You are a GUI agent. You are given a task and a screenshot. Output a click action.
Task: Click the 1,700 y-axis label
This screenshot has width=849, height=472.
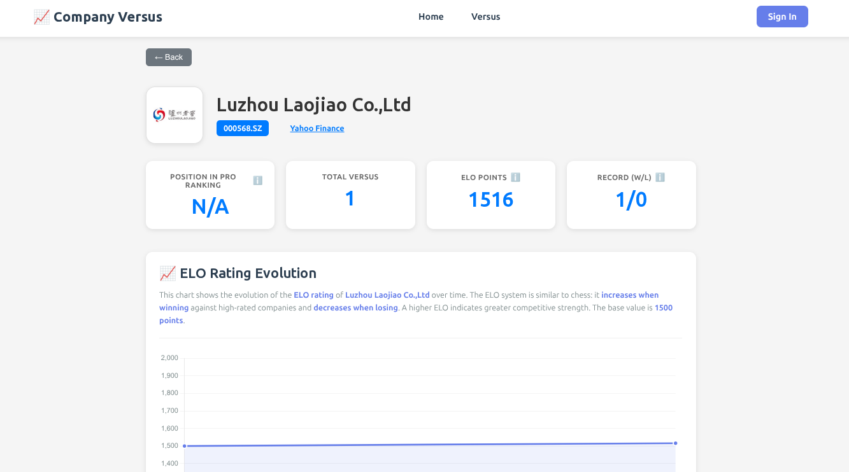(169, 411)
